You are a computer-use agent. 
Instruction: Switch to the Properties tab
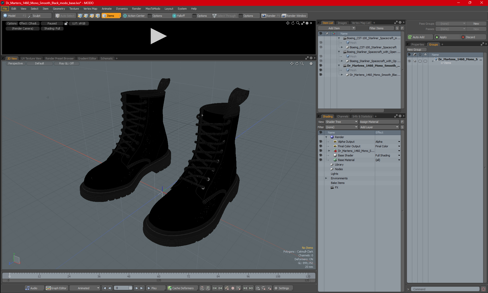click(418, 45)
